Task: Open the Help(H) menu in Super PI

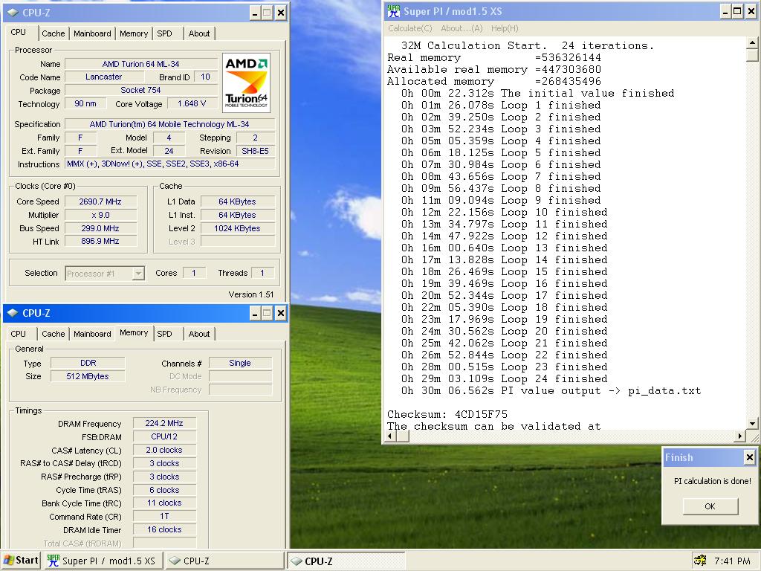Action: [x=505, y=28]
